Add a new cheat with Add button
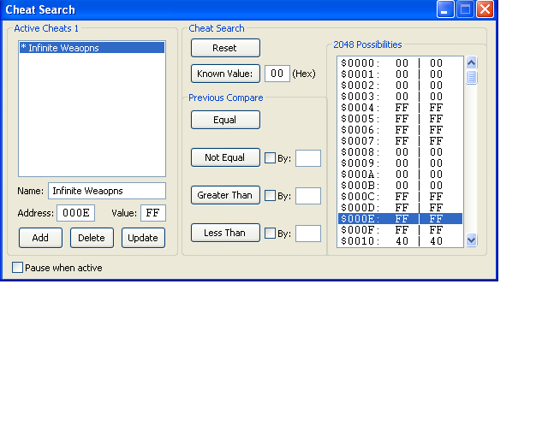Viewport: 548px width, 438px height. [40, 238]
